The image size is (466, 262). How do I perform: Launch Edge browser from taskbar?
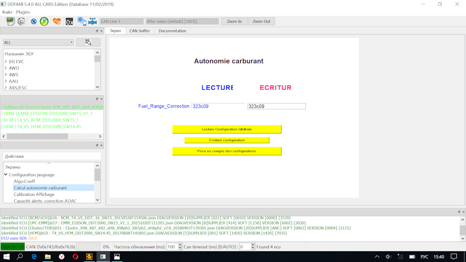click(x=34, y=257)
